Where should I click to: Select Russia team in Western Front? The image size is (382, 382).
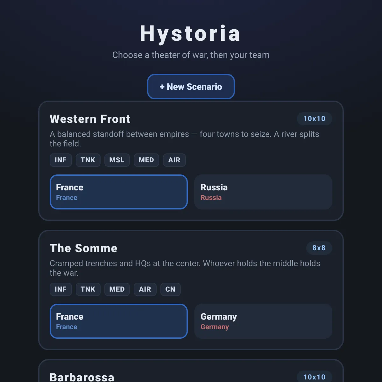(263, 192)
